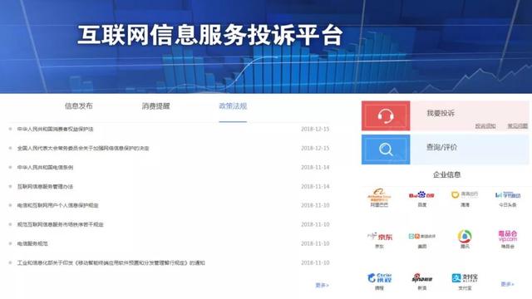Open 工业和信息化部 mobile app preinstall notice
Screen dimensions: 532x299
[x=111, y=262]
